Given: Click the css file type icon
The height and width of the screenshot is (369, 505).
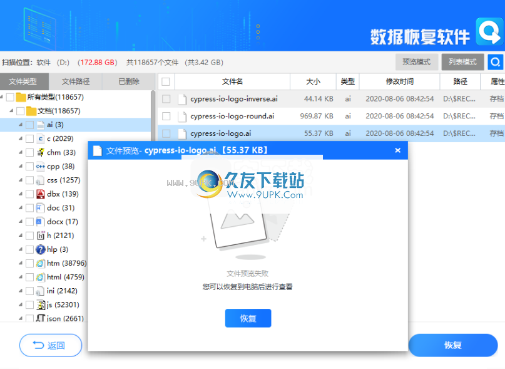Looking at the screenshot, I should [40, 180].
